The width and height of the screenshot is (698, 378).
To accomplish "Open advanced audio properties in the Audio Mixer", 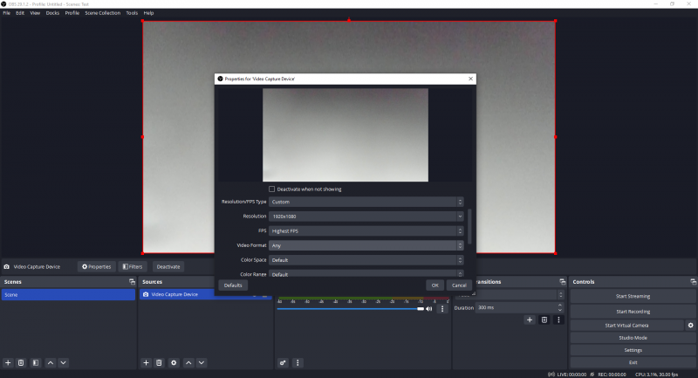I will coord(284,362).
